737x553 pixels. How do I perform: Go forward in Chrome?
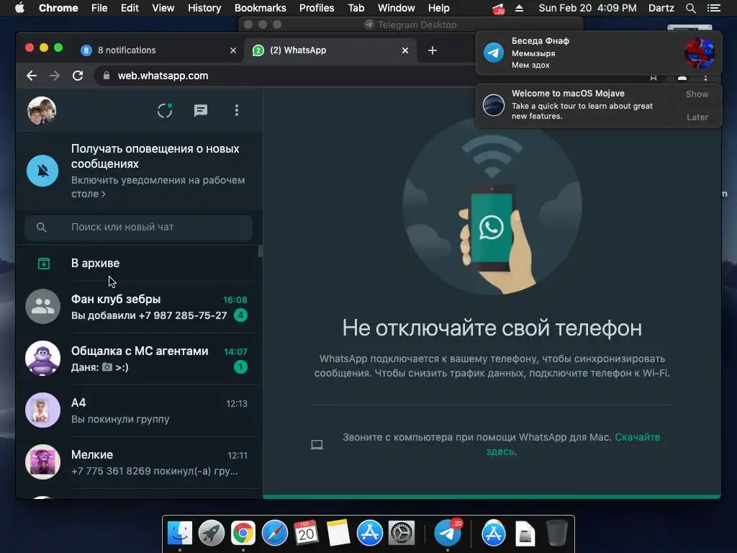(55, 76)
